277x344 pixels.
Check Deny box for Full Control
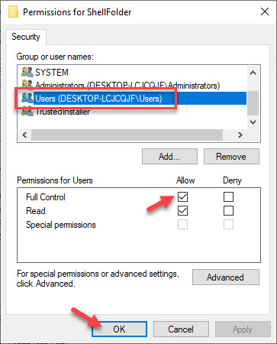click(x=228, y=196)
